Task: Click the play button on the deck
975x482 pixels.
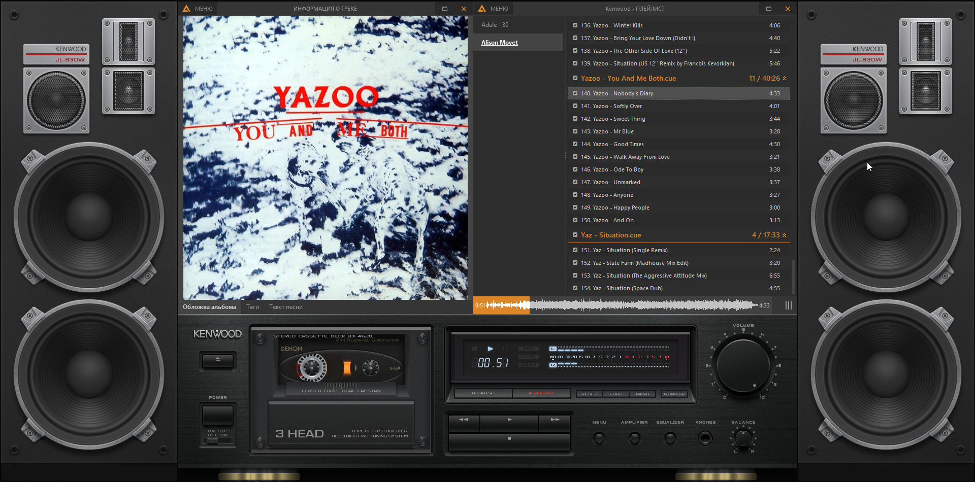Action: point(509,423)
